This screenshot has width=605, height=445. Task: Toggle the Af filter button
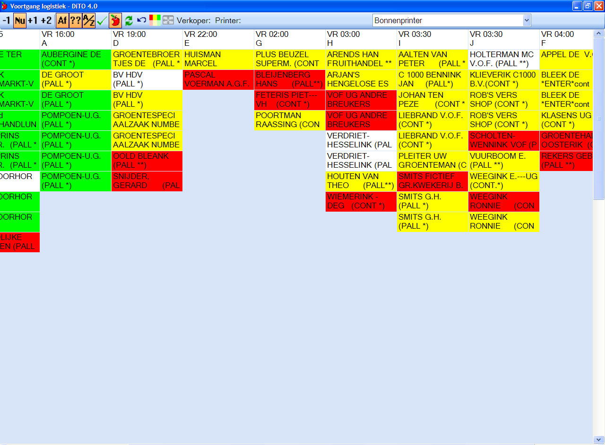(x=62, y=20)
